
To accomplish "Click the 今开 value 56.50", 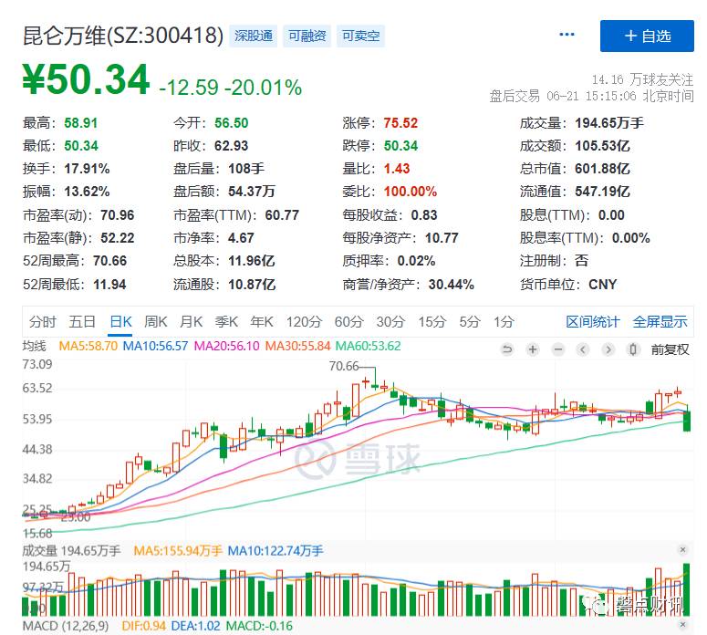I will [x=232, y=122].
